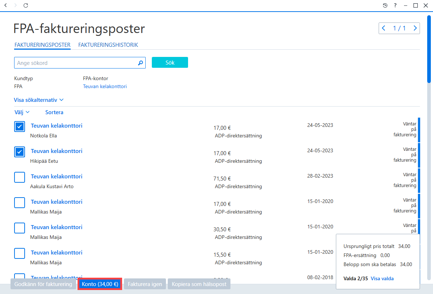Click the FPA-ersättning 0,00 line
The width and height of the screenshot is (433, 294).
coord(367,255)
